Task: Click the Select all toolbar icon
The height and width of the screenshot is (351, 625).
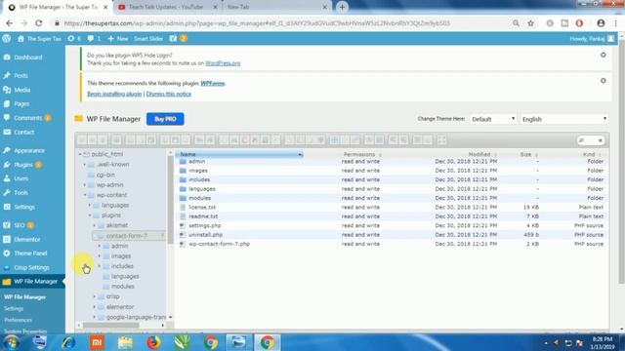Action: (x=334, y=140)
